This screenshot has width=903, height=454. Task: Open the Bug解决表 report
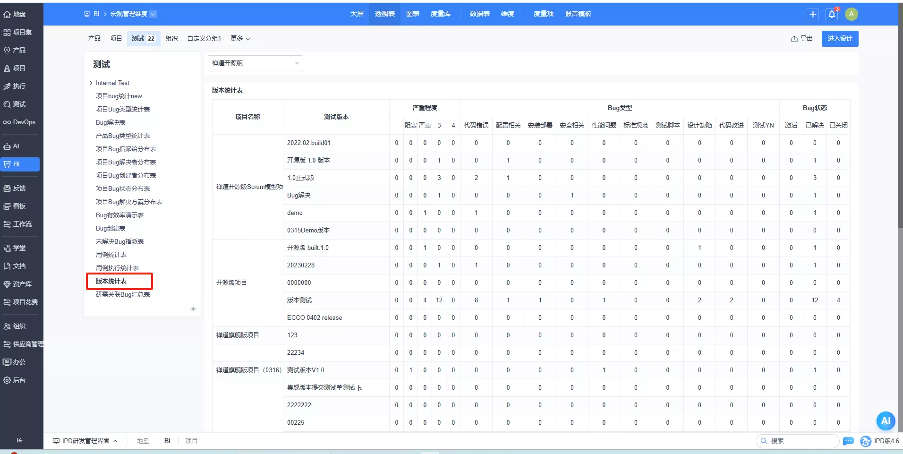pos(111,123)
